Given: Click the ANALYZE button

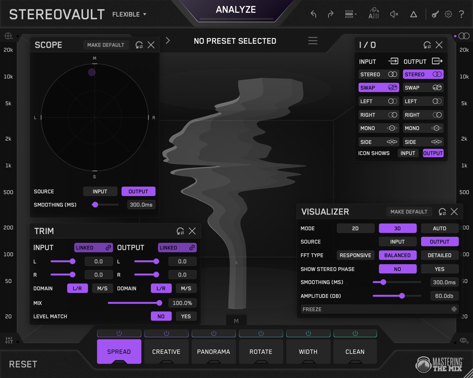Looking at the screenshot, I should tap(236, 10).
